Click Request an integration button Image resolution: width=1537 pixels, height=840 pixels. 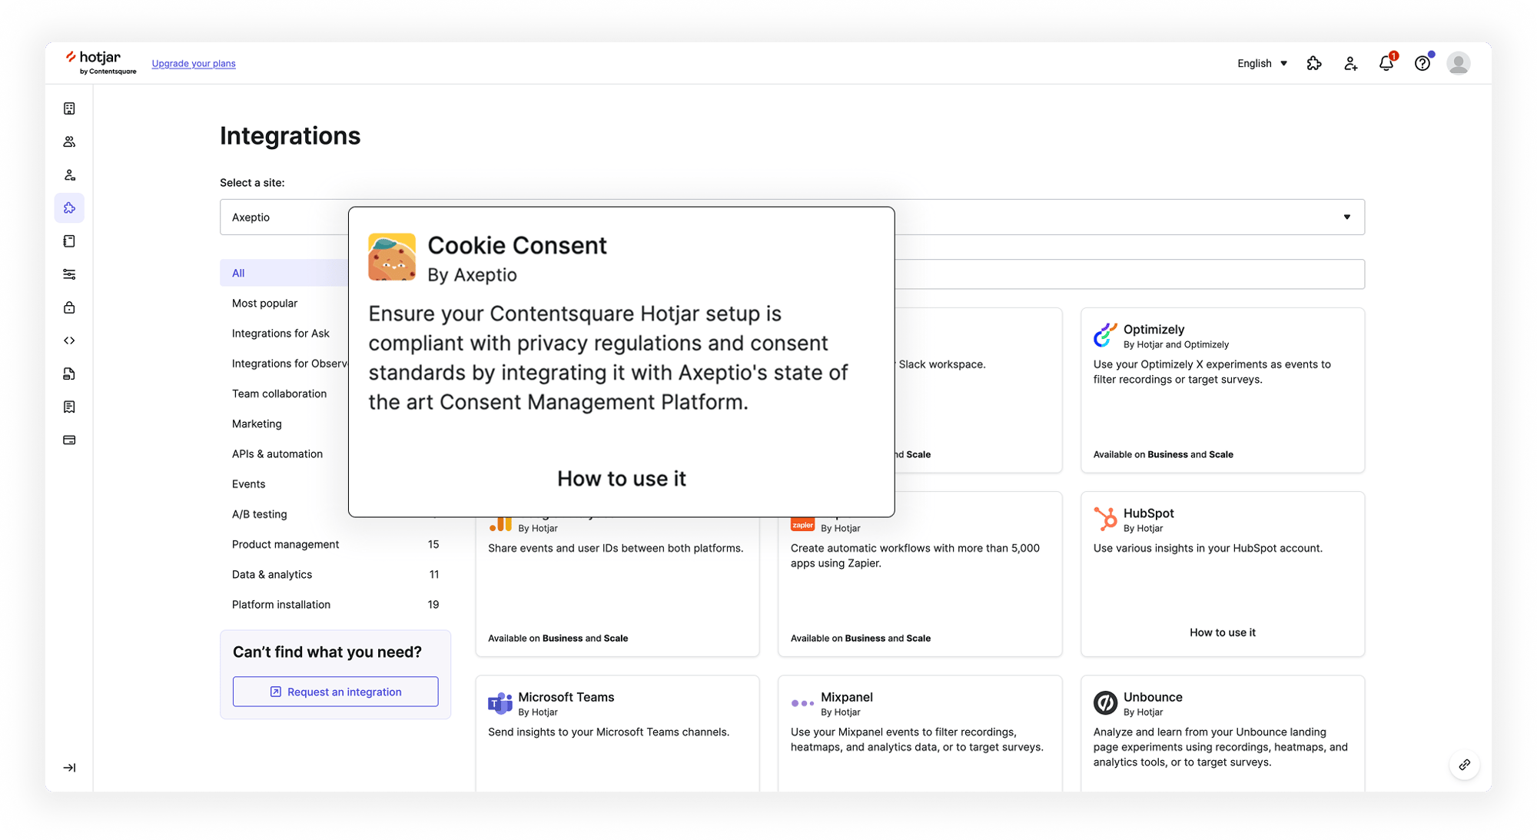336,692
